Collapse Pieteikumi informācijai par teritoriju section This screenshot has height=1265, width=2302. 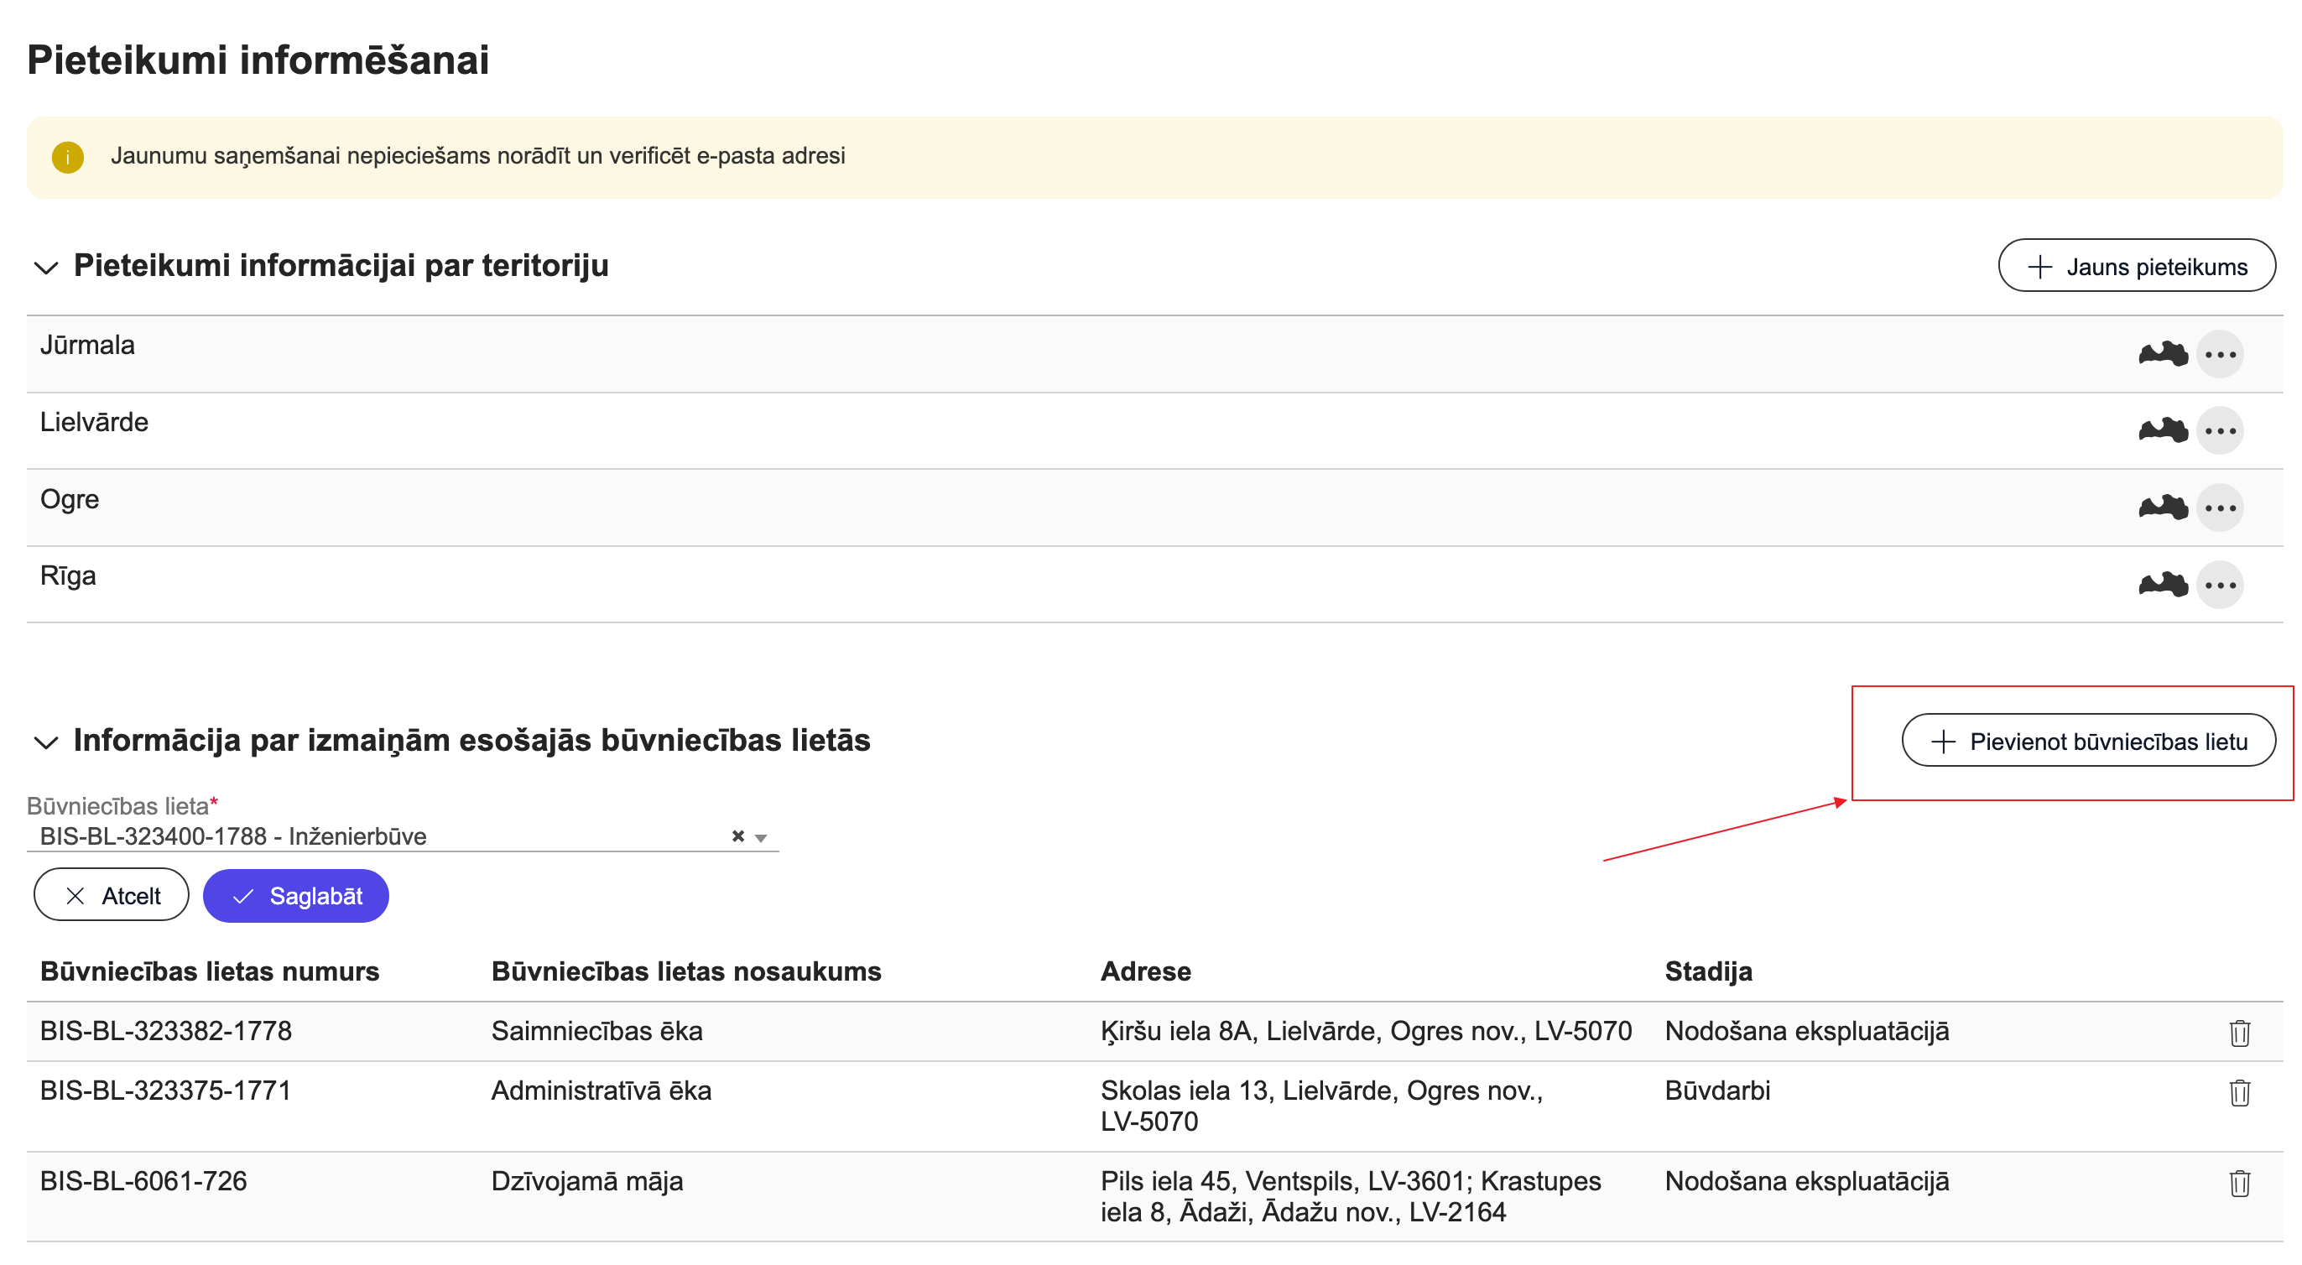pos(45,267)
